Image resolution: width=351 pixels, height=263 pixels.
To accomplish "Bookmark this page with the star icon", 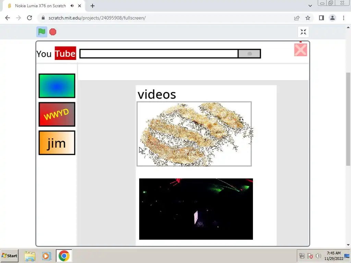I will coord(308,18).
